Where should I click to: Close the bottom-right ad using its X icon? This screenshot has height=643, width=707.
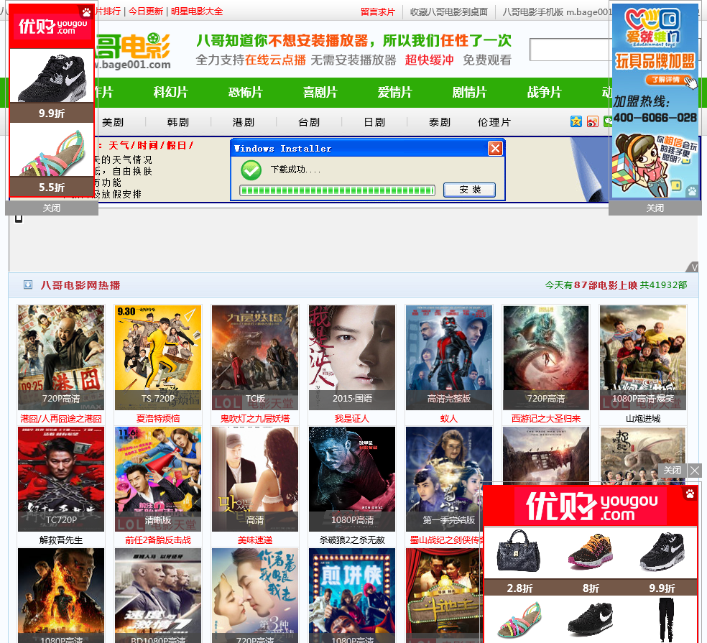click(695, 471)
